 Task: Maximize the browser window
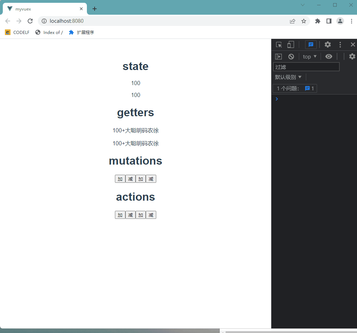coord(335,5)
